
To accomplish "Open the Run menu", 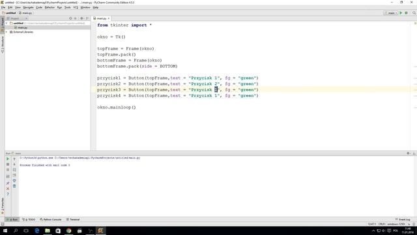I will coord(59,7).
